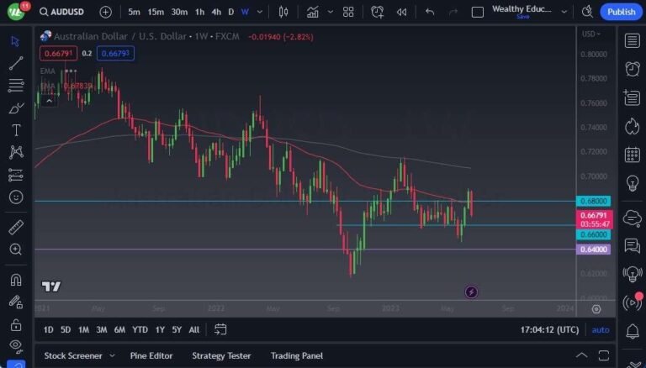646x368 pixels.
Task: Expand the manage layouts dropdown chevron
Action: click(564, 12)
